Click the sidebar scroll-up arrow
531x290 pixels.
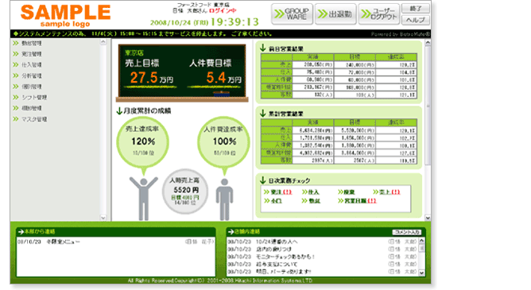click(x=103, y=42)
